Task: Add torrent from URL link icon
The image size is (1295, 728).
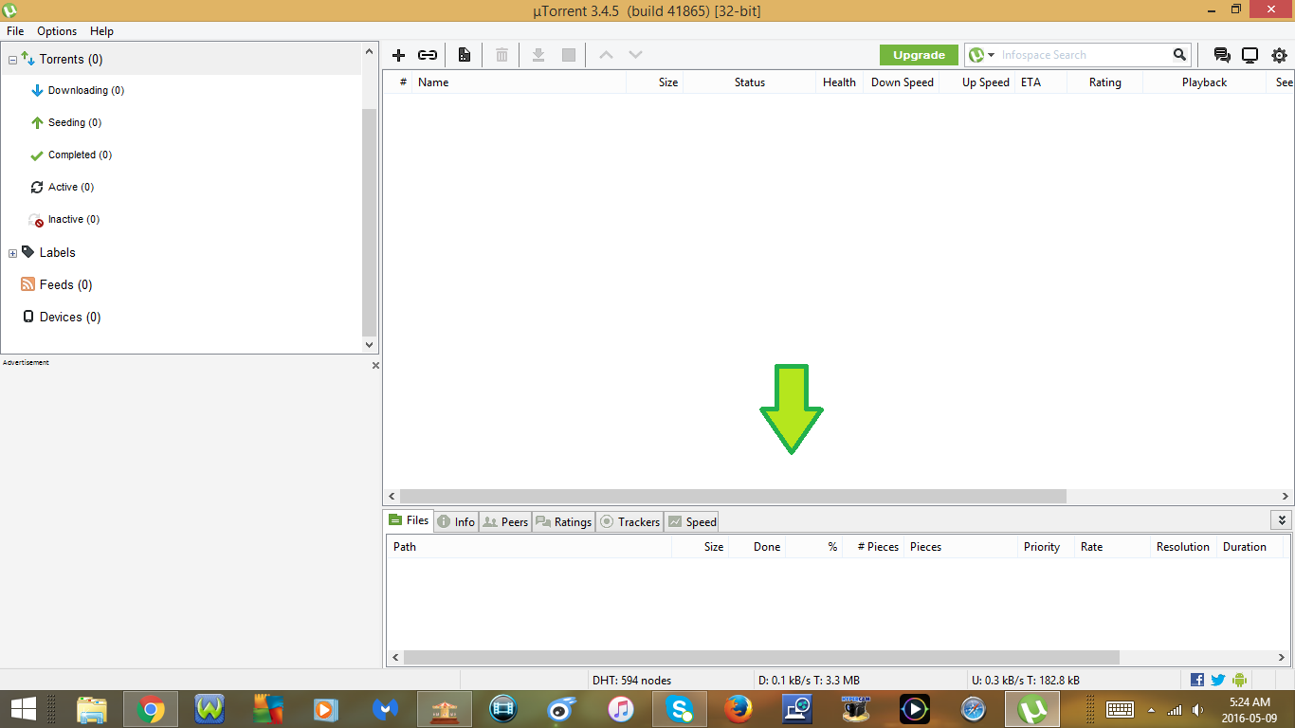Action: [428, 55]
